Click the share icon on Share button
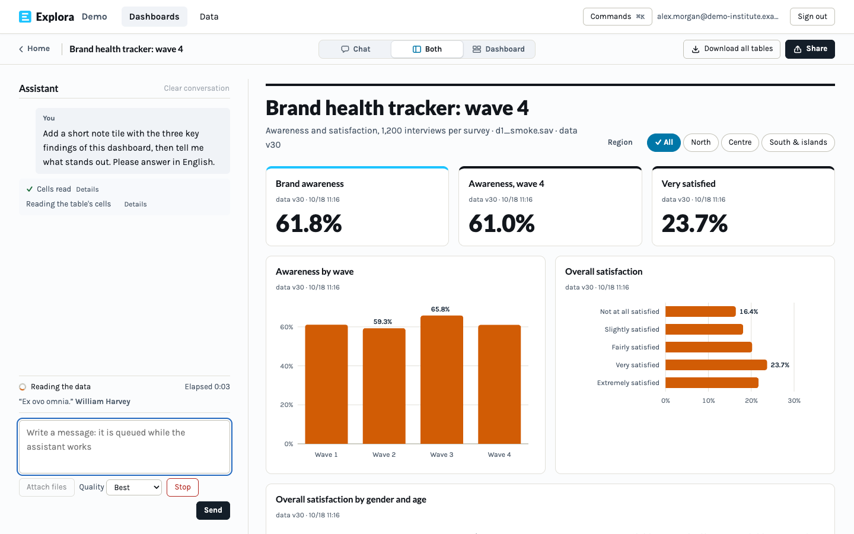Viewport: 854px width, 534px height. tap(798, 49)
